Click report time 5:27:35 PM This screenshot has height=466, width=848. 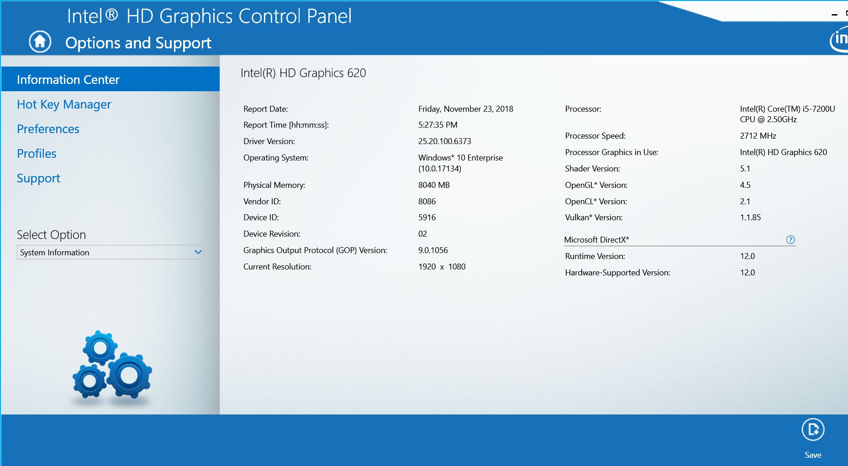pos(437,125)
